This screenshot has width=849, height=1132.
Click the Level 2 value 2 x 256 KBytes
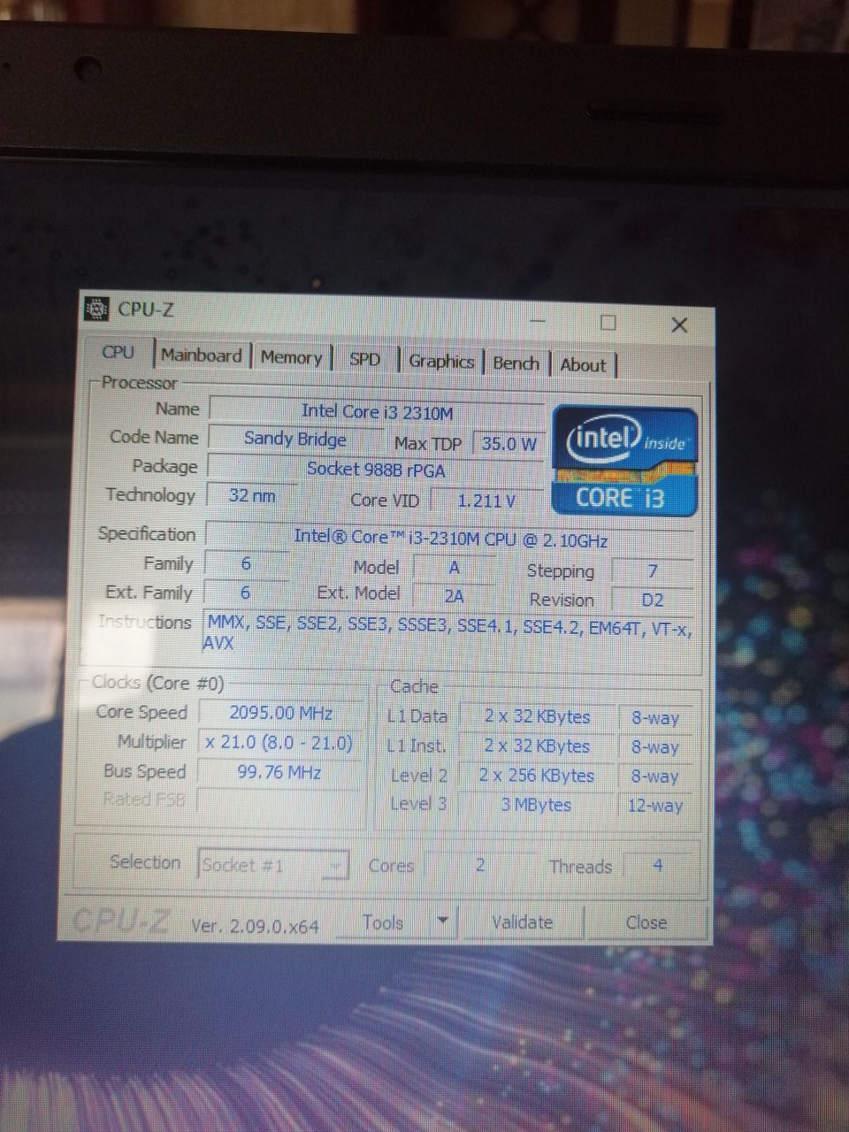tap(537, 776)
